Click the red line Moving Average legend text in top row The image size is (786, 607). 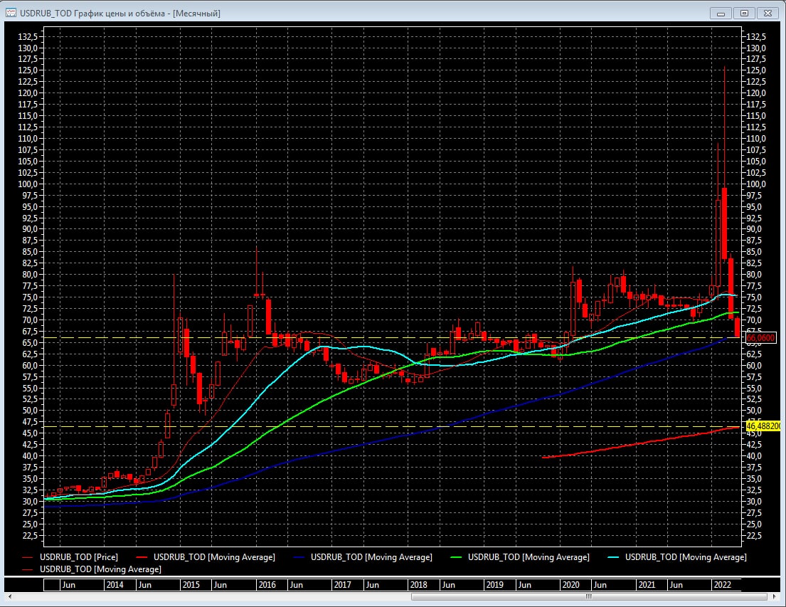[214, 557]
